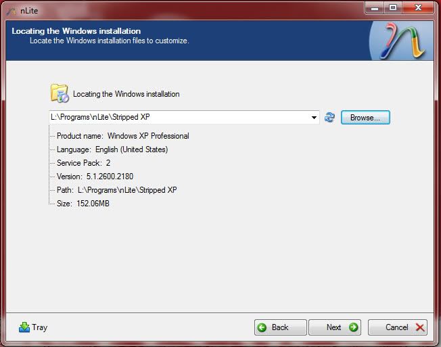441x347 pixels.
Task: Maximize the nLite window
Action: [393, 8]
